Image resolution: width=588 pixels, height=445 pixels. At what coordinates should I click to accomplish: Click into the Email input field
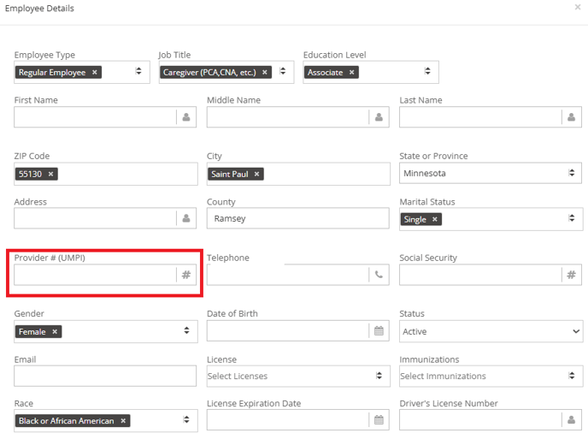tap(105, 376)
